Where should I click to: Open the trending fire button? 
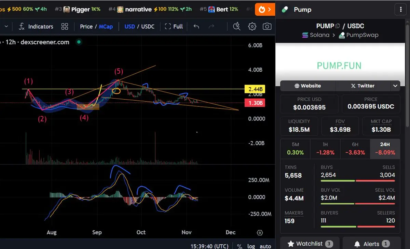click(x=265, y=9)
